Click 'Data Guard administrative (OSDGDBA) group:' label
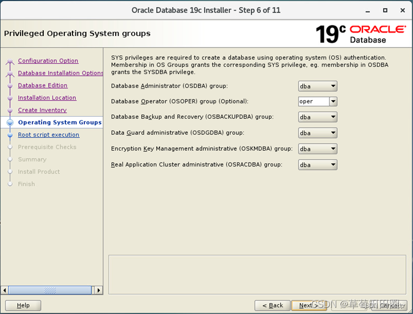The width and height of the screenshot is (413, 314). click(x=178, y=133)
